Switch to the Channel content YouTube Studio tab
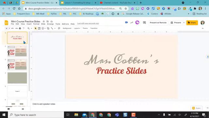The image size is (209, 118). 118,3
